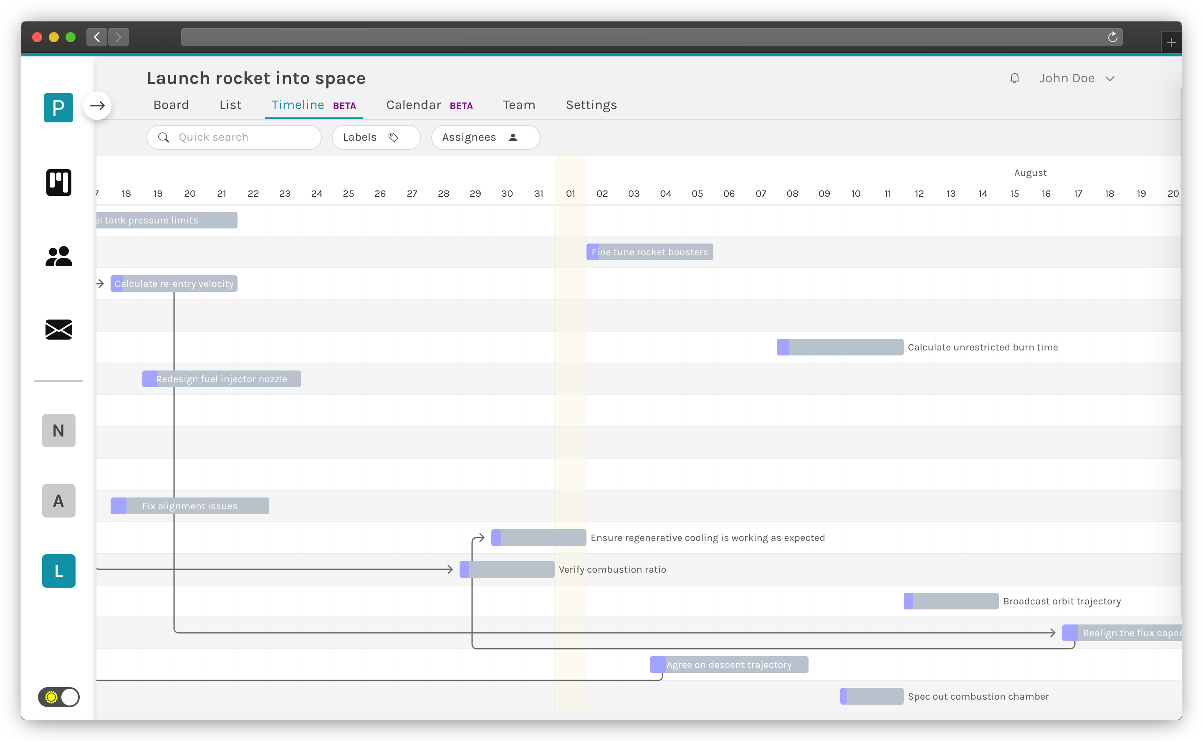The width and height of the screenshot is (1203, 741).
Task: Click the Agree on descent trajectory task bar
Action: click(x=728, y=665)
